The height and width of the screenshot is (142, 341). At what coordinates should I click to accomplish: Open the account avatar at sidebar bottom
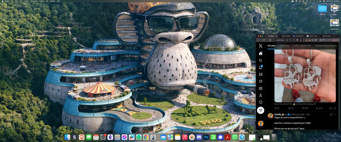[x=261, y=123]
